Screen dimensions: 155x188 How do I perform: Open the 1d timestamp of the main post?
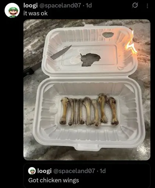tap(88, 6)
